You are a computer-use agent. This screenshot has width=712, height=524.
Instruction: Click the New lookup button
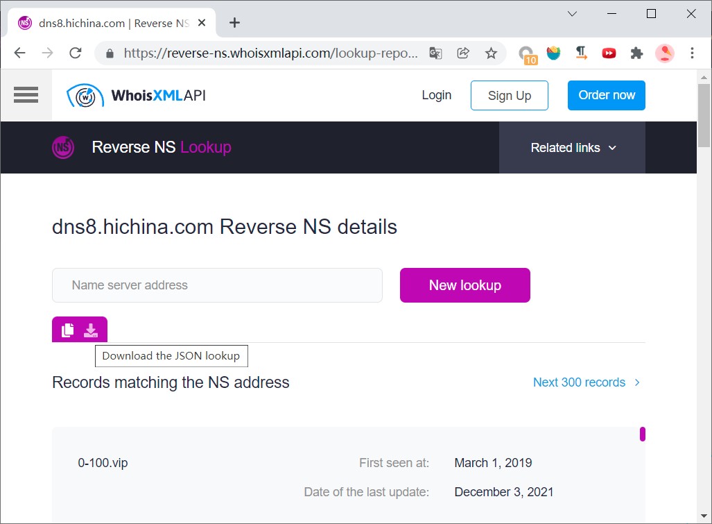point(465,285)
